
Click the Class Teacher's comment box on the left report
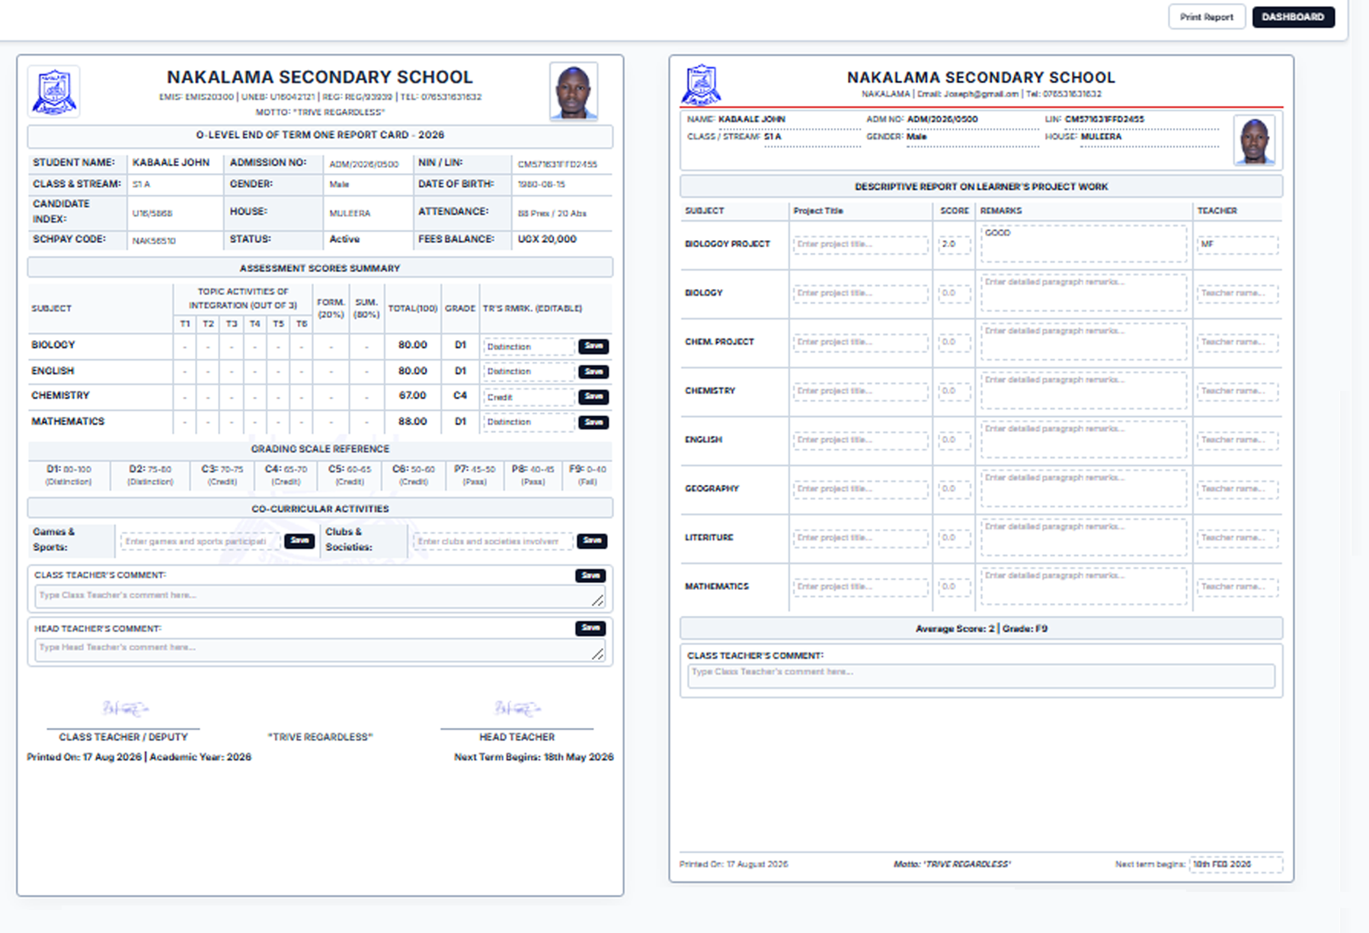[x=320, y=596]
